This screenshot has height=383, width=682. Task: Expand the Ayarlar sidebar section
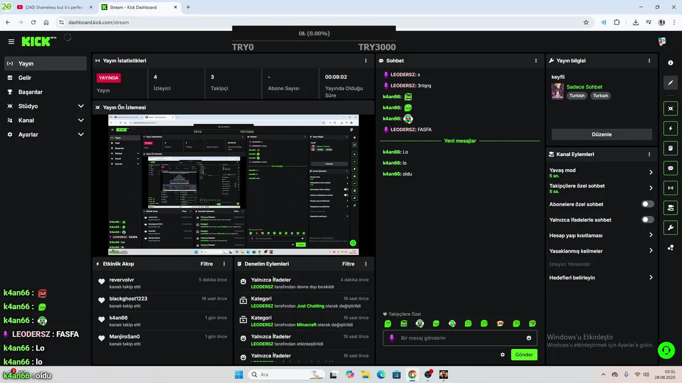tap(45, 135)
